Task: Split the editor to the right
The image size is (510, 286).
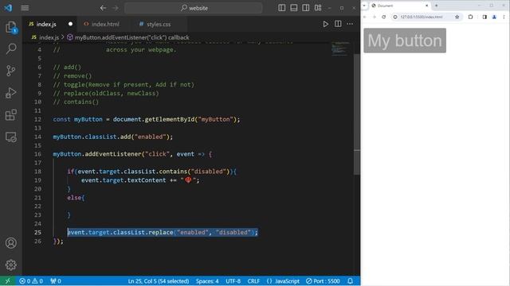Action: pos(338,24)
